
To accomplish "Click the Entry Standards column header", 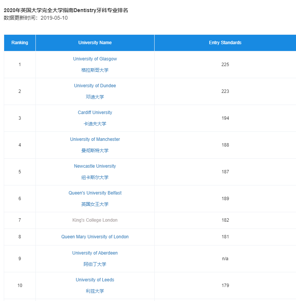I will tap(225, 43).
